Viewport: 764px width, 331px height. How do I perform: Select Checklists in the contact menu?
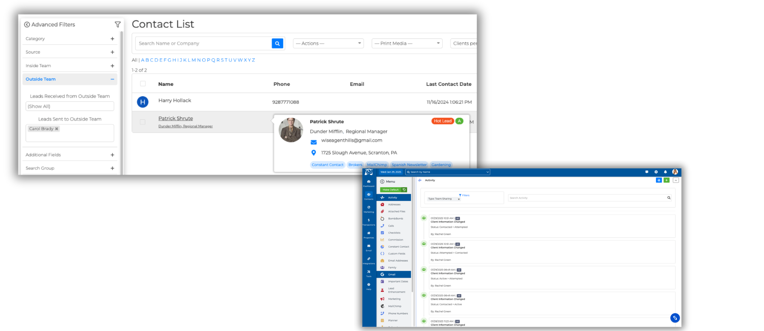[394, 233]
